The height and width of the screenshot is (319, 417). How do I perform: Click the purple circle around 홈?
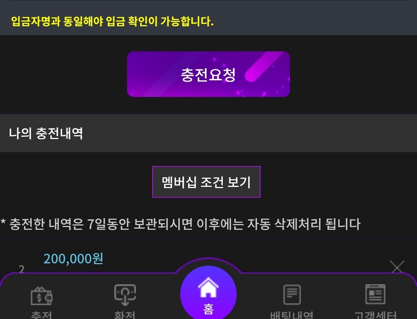(208, 293)
